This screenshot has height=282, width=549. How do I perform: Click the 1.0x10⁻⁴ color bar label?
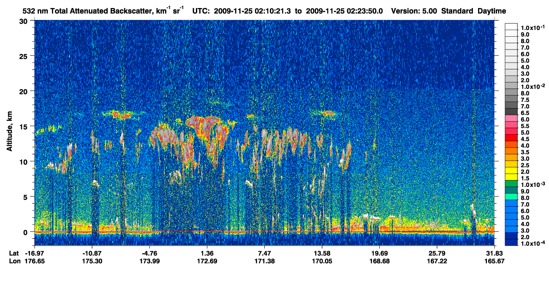click(534, 244)
